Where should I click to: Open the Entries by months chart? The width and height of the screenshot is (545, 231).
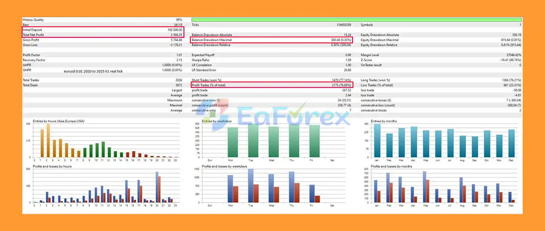443,140
